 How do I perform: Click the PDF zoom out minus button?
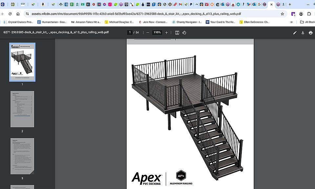point(148,32)
